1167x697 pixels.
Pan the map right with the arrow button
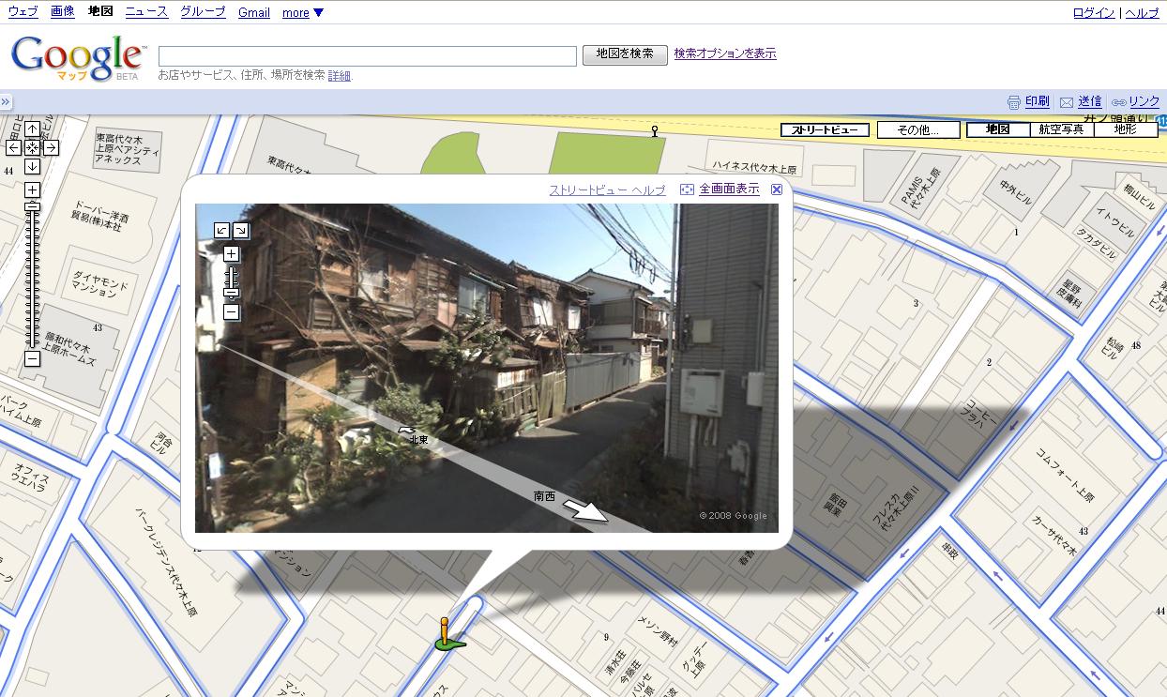[51, 147]
